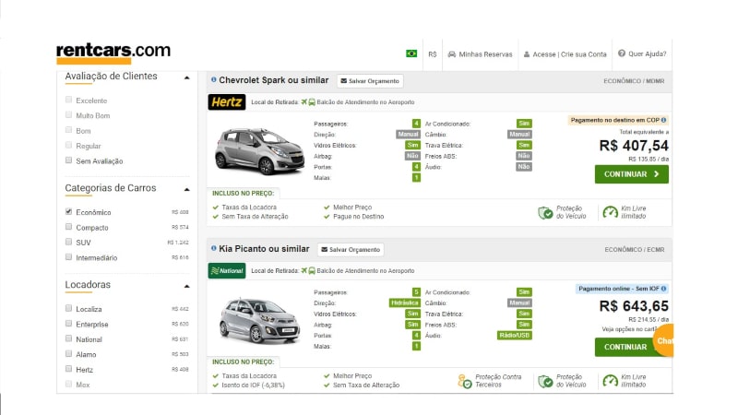
Task: Click info icon next to Kia Picanto
Action: 214,248
